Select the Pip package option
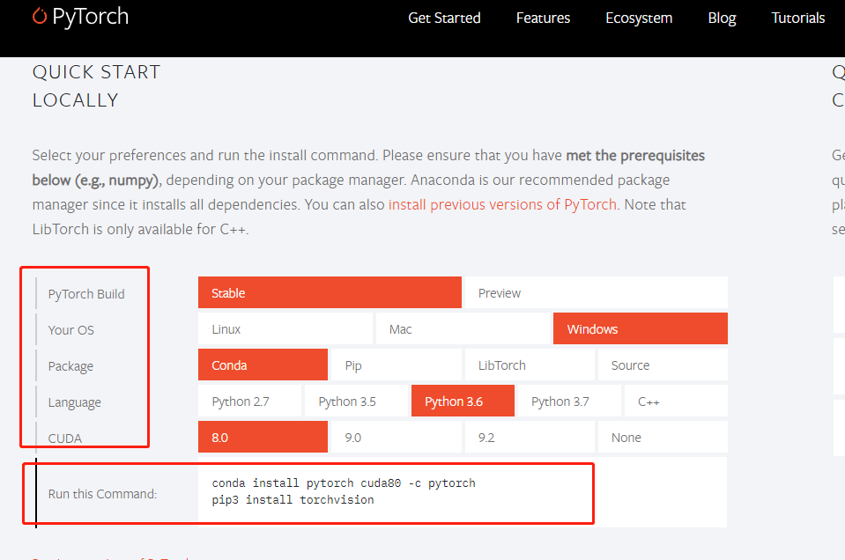This screenshot has height=560, width=845. pos(397,365)
